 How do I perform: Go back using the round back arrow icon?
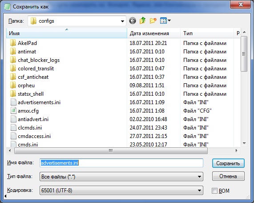pos(133,21)
